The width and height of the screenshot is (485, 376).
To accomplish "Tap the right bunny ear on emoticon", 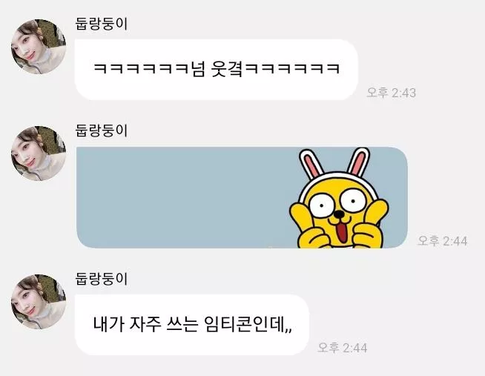I will (x=358, y=161).
